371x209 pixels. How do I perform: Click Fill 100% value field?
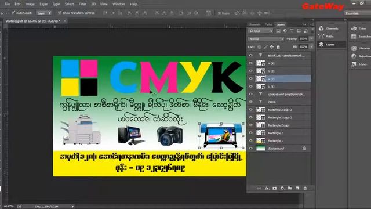click(304, 47)
